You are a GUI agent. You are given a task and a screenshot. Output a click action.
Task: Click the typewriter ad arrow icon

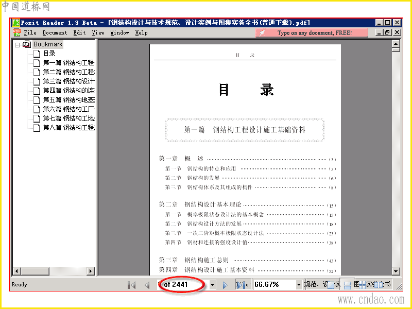[x=262, y=33]
